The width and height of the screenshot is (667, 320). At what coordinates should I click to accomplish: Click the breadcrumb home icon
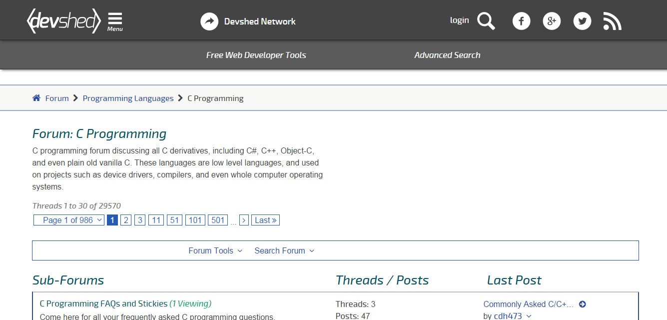point(36,98)
